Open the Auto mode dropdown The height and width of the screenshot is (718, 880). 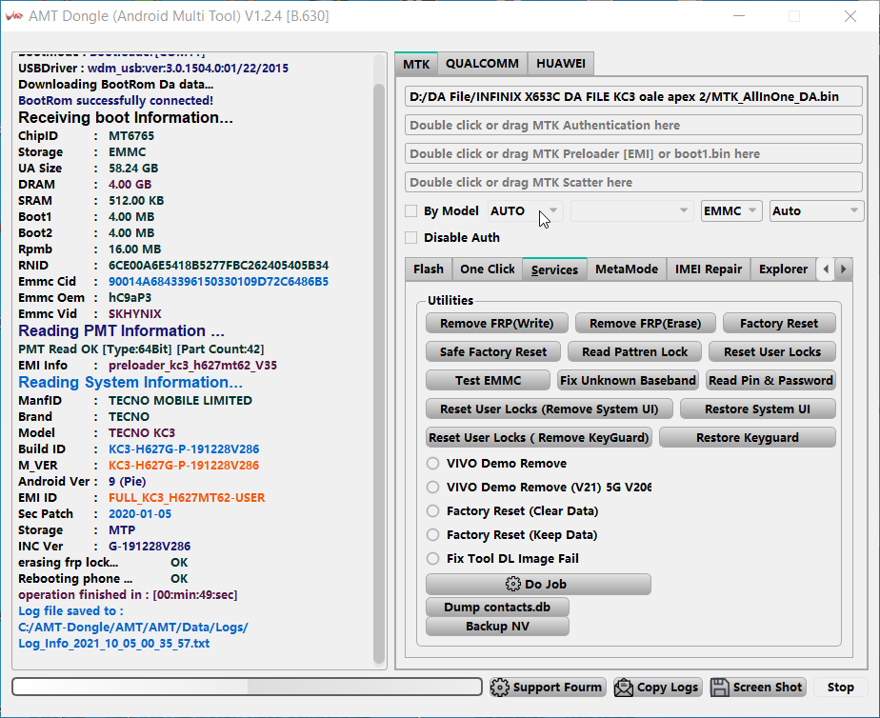(x=816, y=210)
